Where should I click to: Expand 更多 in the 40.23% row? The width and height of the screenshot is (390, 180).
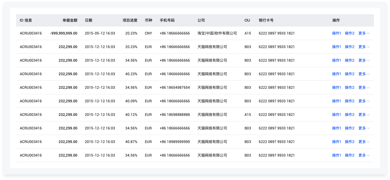[364, 74]
